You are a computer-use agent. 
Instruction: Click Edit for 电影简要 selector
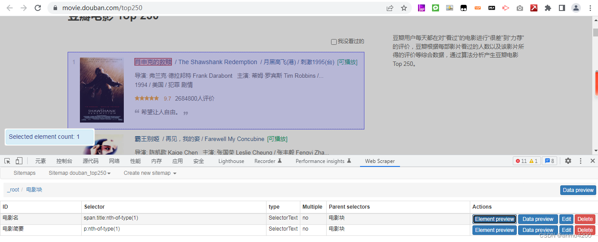pos(566,230)
